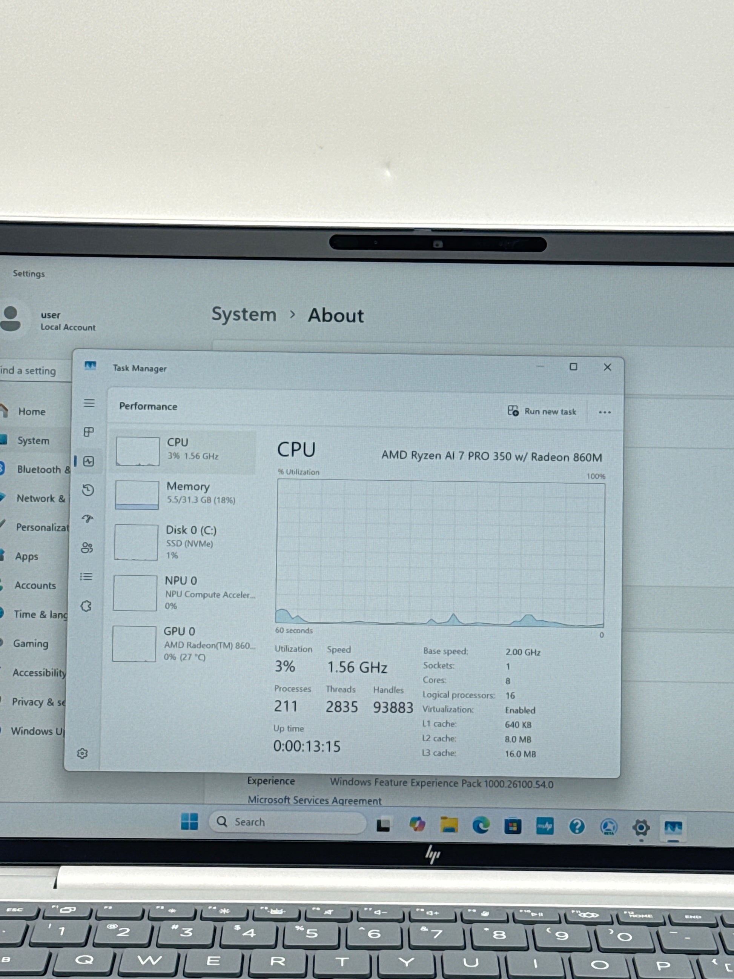The height and width of the screenshot is (979, 734).
Task: Open Task Manager settings gear
Action: pyautogui.click(x=82, y=753)
